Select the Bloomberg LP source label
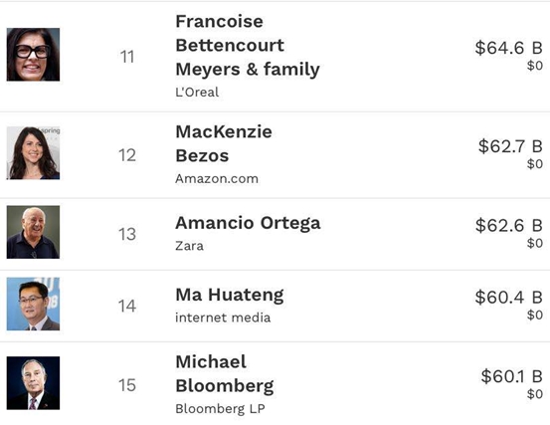Screen dimensions: 550x425 point(220,409)
